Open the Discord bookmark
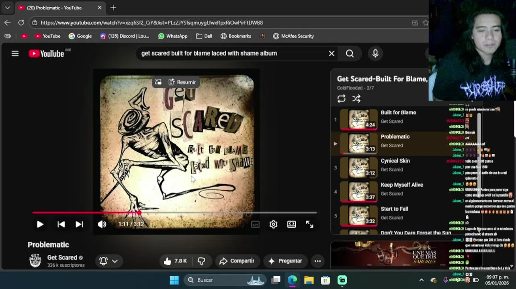This screenshot has width=516, height=289. coord(125,36)
